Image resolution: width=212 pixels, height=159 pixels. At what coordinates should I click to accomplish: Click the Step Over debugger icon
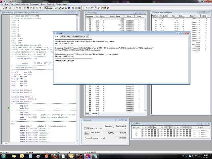point(98,8)
